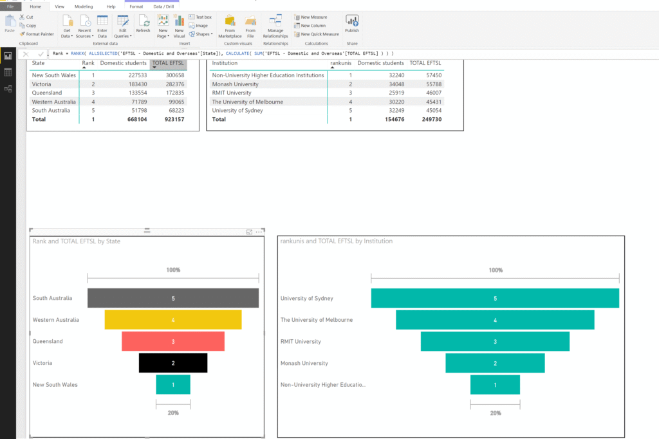Click the yellow Western Australia funnel bar
The image size is (659, 439).
[x=173, y=320]
